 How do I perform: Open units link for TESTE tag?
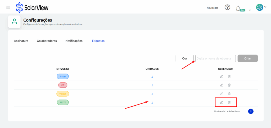tap(152, 102)
